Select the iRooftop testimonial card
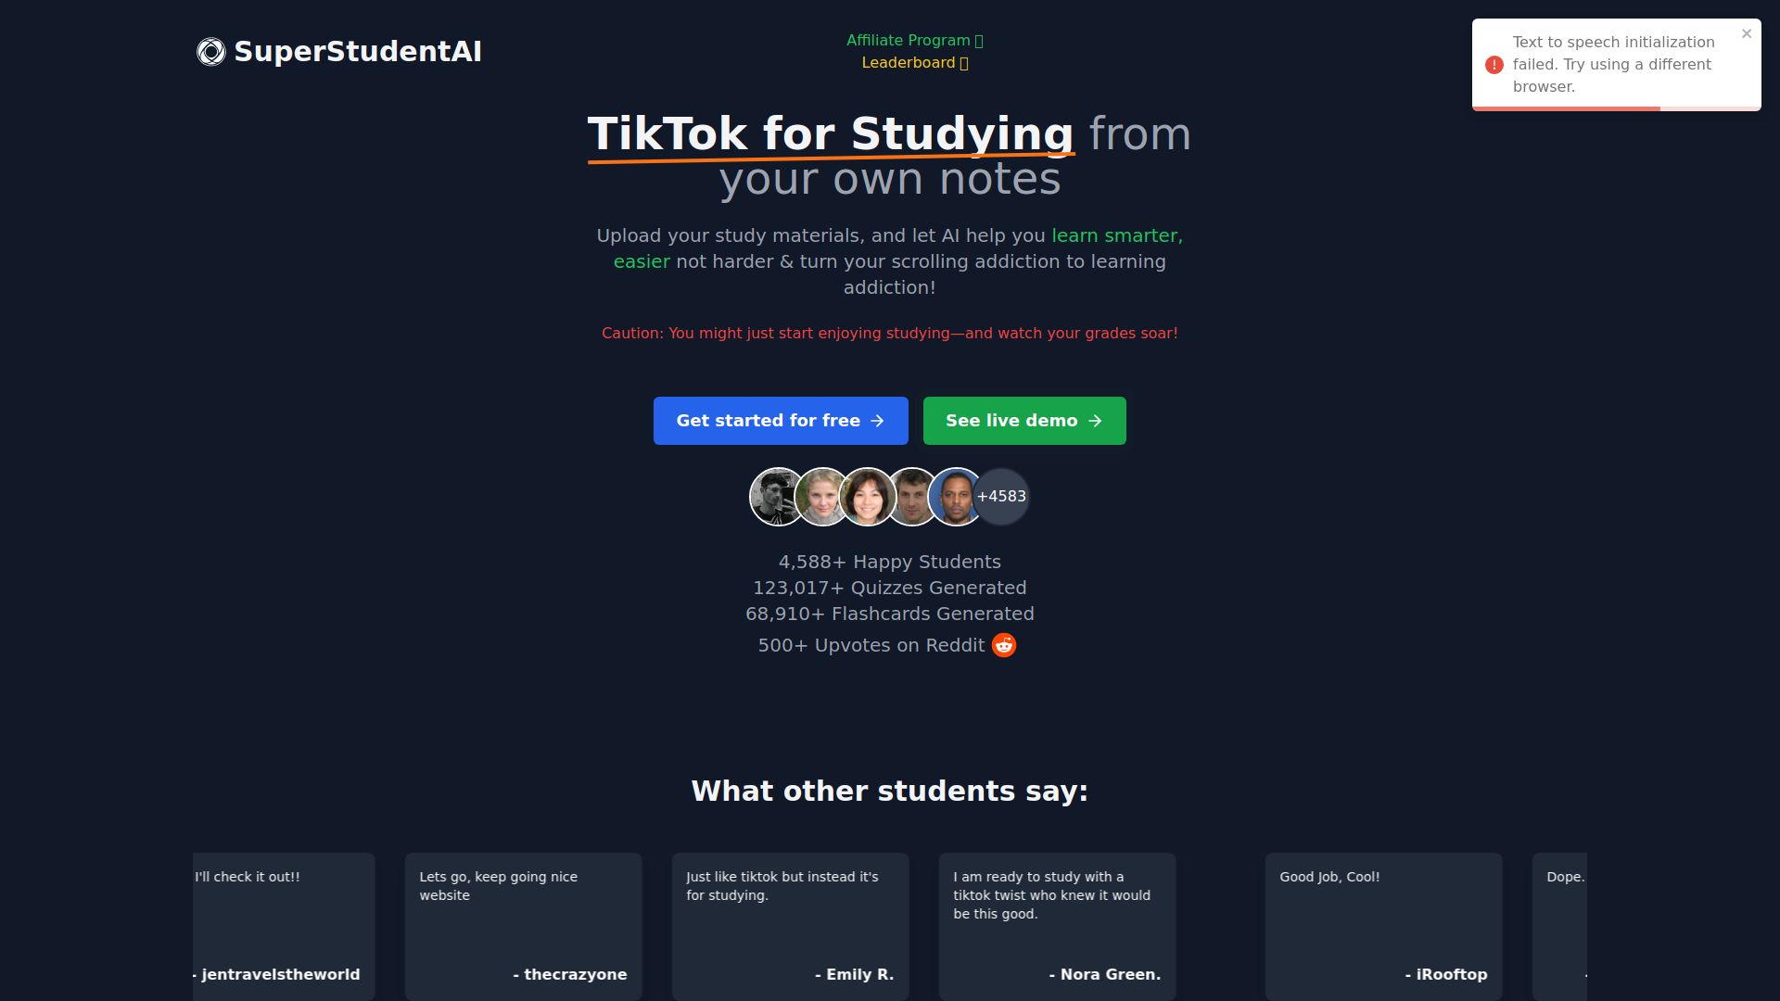The width and height of the screenshot is (1780, 1001). (1383, 925)
